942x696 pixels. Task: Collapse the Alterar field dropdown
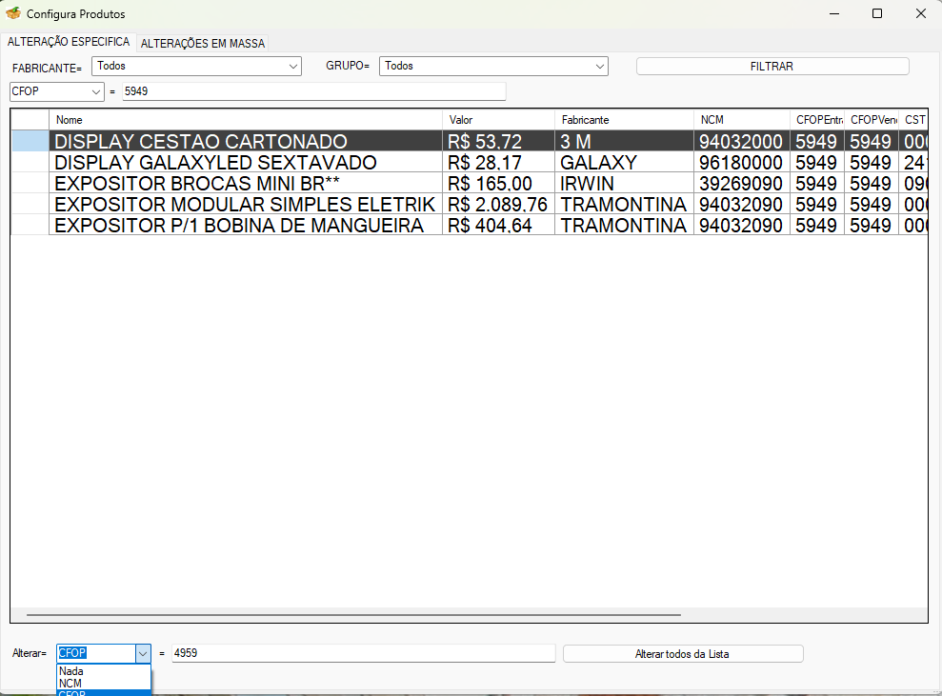(143, 653)
